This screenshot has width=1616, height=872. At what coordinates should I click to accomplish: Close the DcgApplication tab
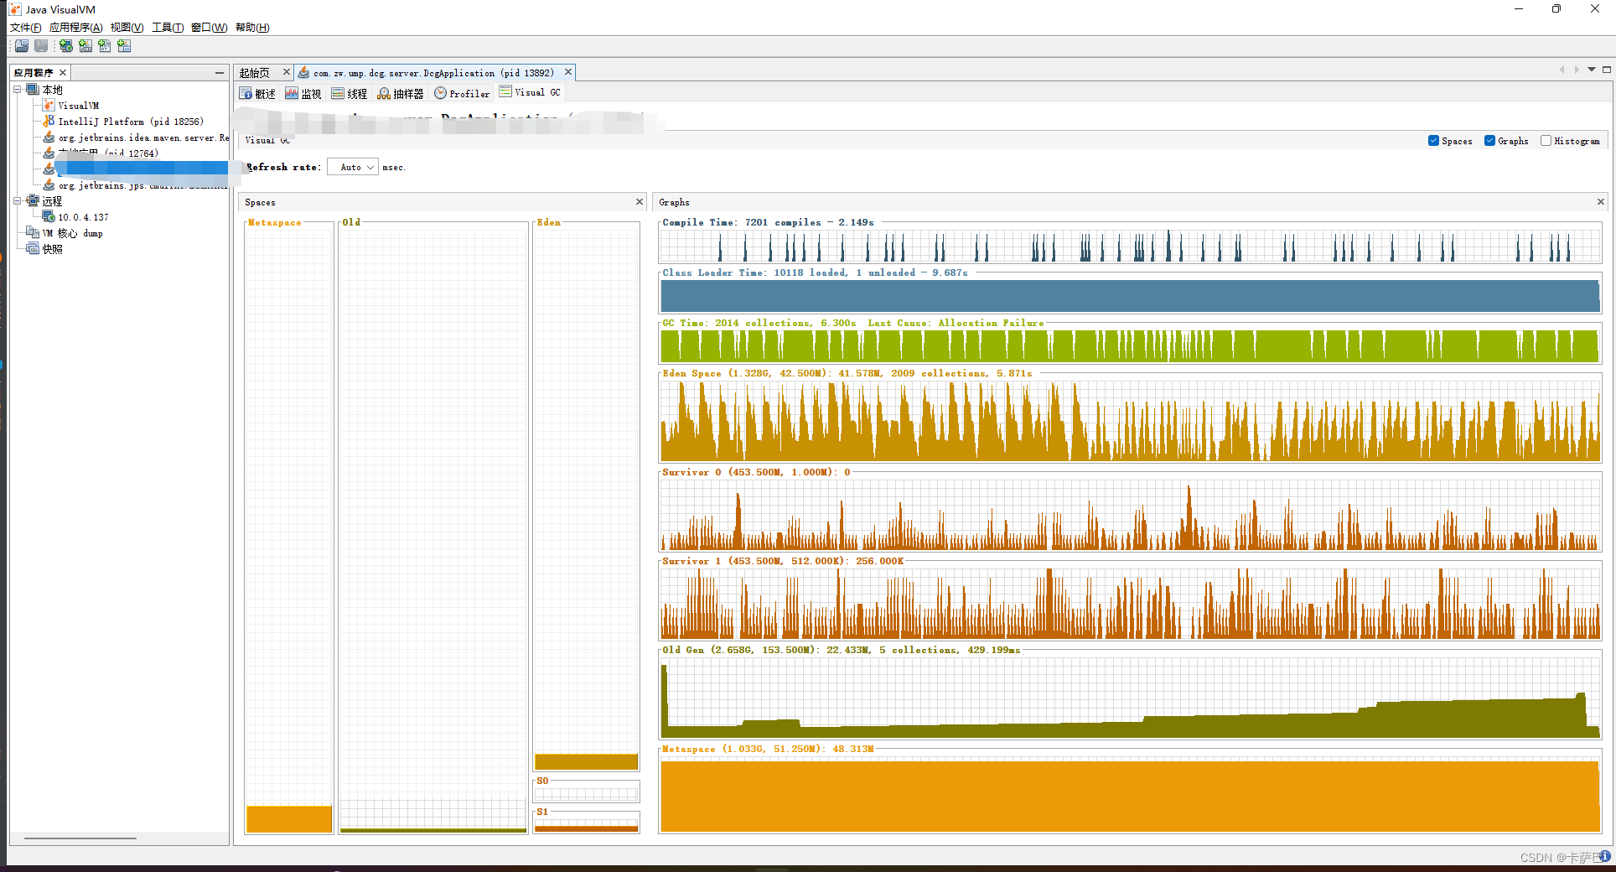[x=568, y=72]
